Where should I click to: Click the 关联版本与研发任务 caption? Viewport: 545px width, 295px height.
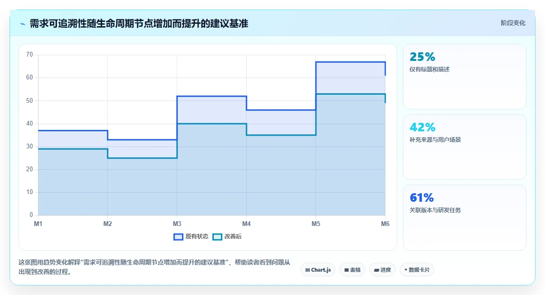pyautogui.click(x=435, y=210)
